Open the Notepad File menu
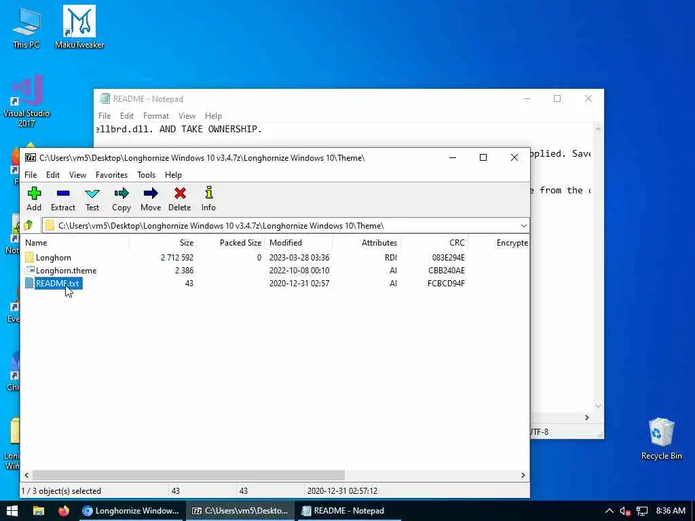695x521 pixels. 105,116
